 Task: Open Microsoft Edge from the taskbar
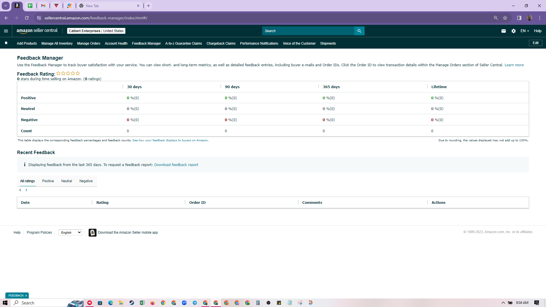pyautogui.click(x=111, y=303)
